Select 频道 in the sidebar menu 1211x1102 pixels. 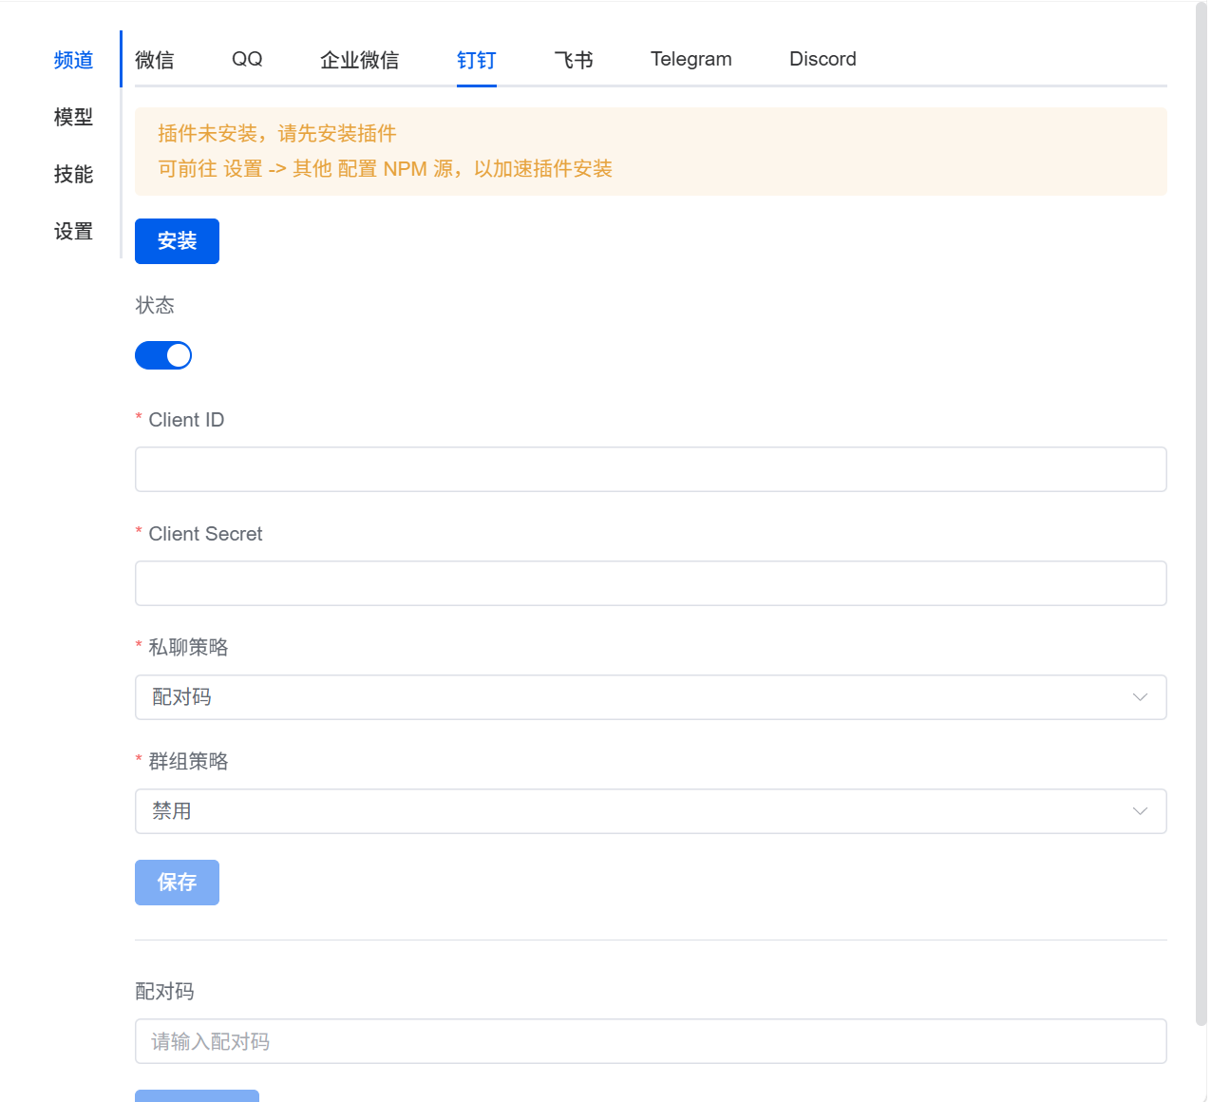click(73, 60)
